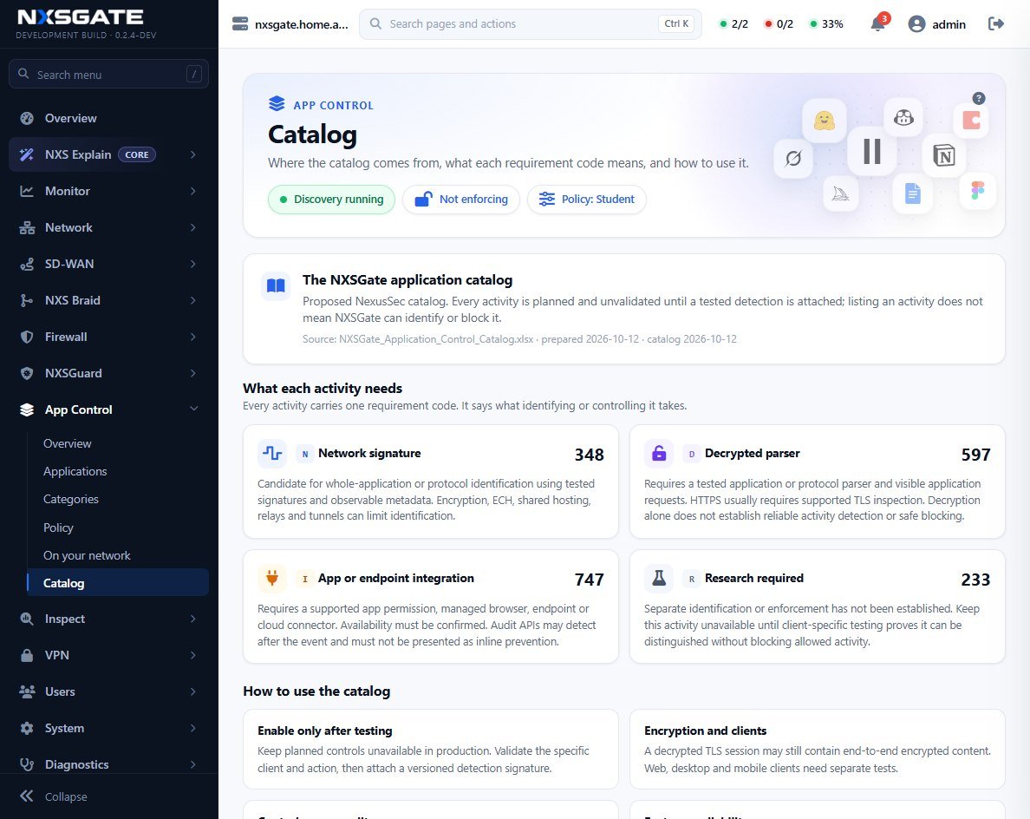Screen dimensions: 1030x819
Task: Click the 2/2 green status indicator
Action: pyautogui.click(x=733, y=24)
